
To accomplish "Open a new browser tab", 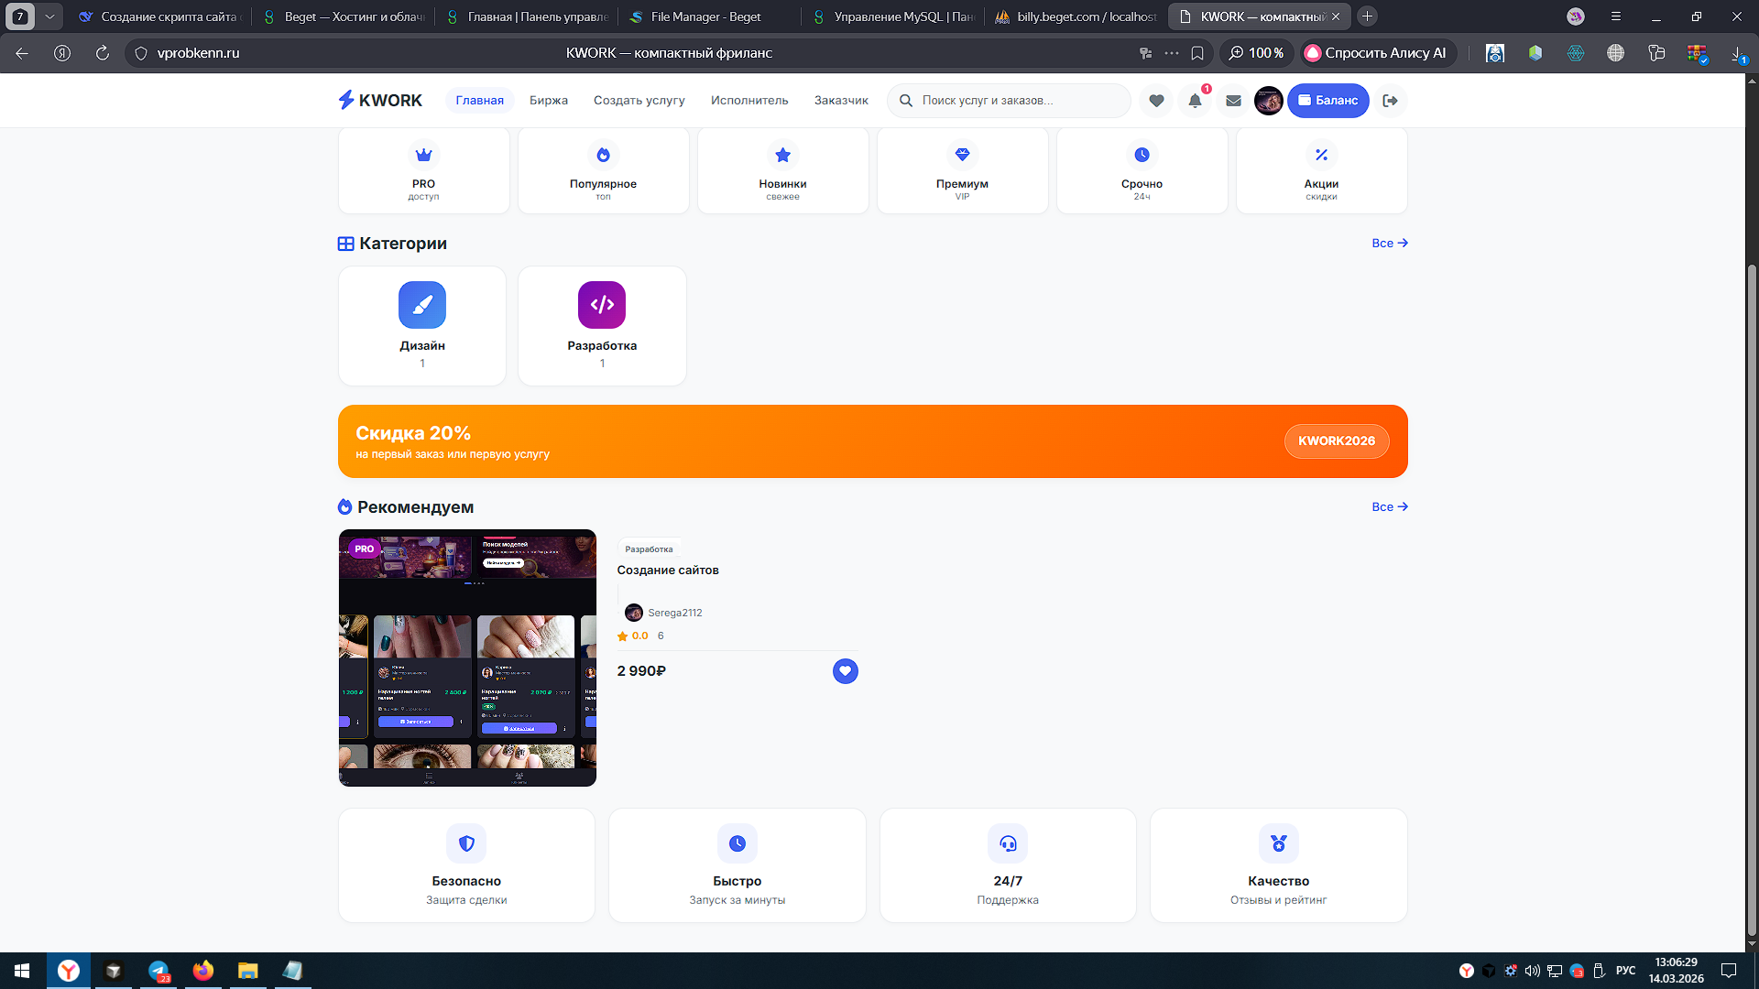I will 1367,16.
